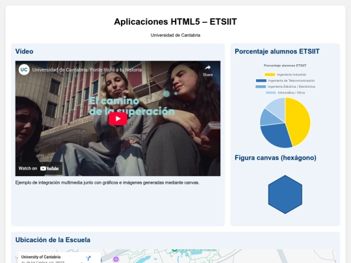Click the 'Ubicación de la Escuela' heading

53,240
